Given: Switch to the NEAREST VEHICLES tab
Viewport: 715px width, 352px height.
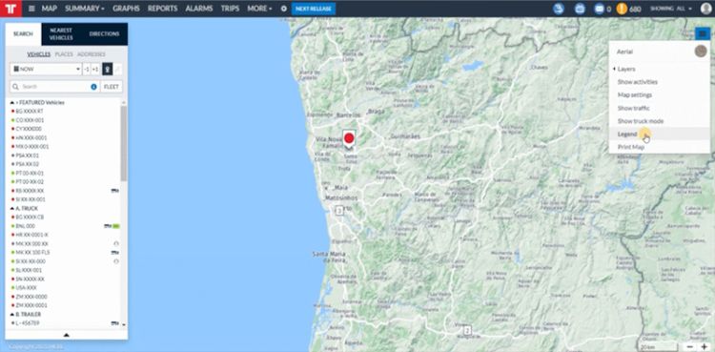Looking at the screenshot, I should click(x=61, y=34).
